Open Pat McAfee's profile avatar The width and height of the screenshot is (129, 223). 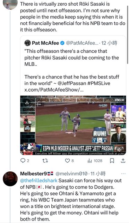click(27, 43)
